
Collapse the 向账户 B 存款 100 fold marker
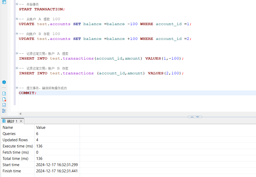(17, 34)
